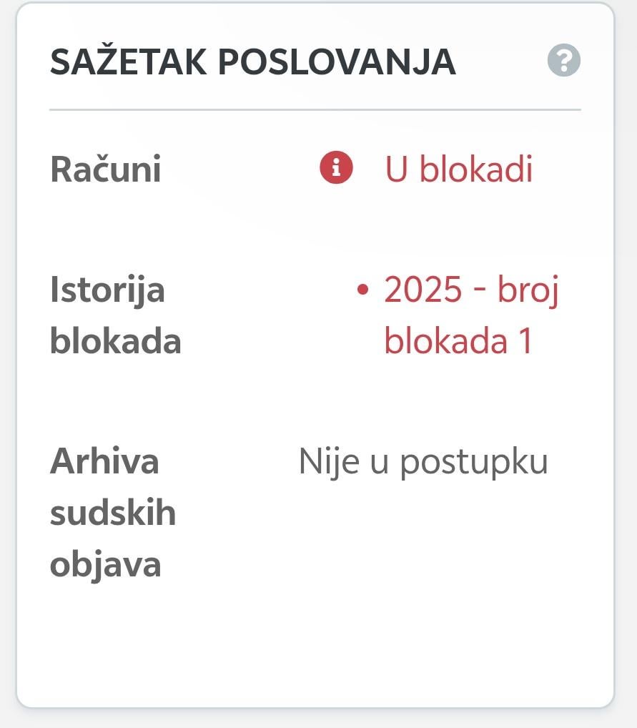Click the red info icon beside "U blokadi"
This screenshot has width=637, height=728.
(336, 169)
